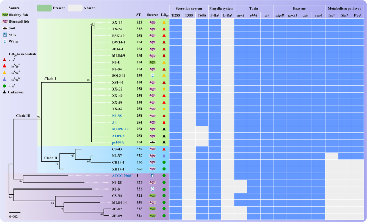This screenshot has width=367, height=222.
Task: Click the blue J-1 strain label
Action: [x=114, y=122]
